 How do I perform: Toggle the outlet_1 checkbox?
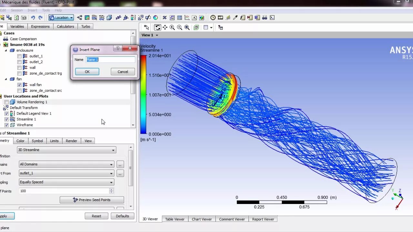click(x=19, y=56)
